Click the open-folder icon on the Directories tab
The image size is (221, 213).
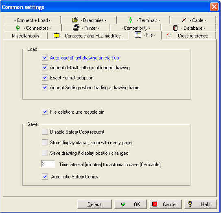(75, 20)
